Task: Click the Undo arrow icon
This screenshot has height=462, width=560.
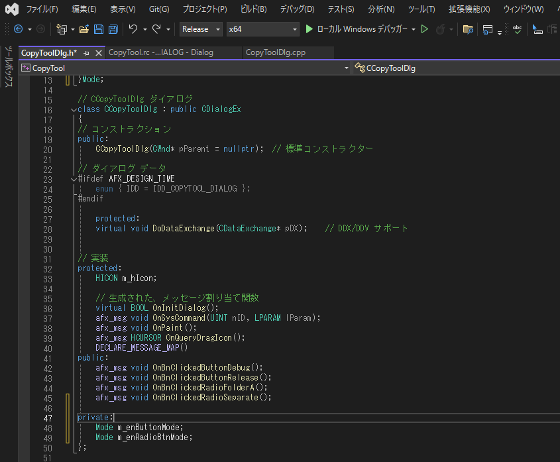Action: click(133, 29)
